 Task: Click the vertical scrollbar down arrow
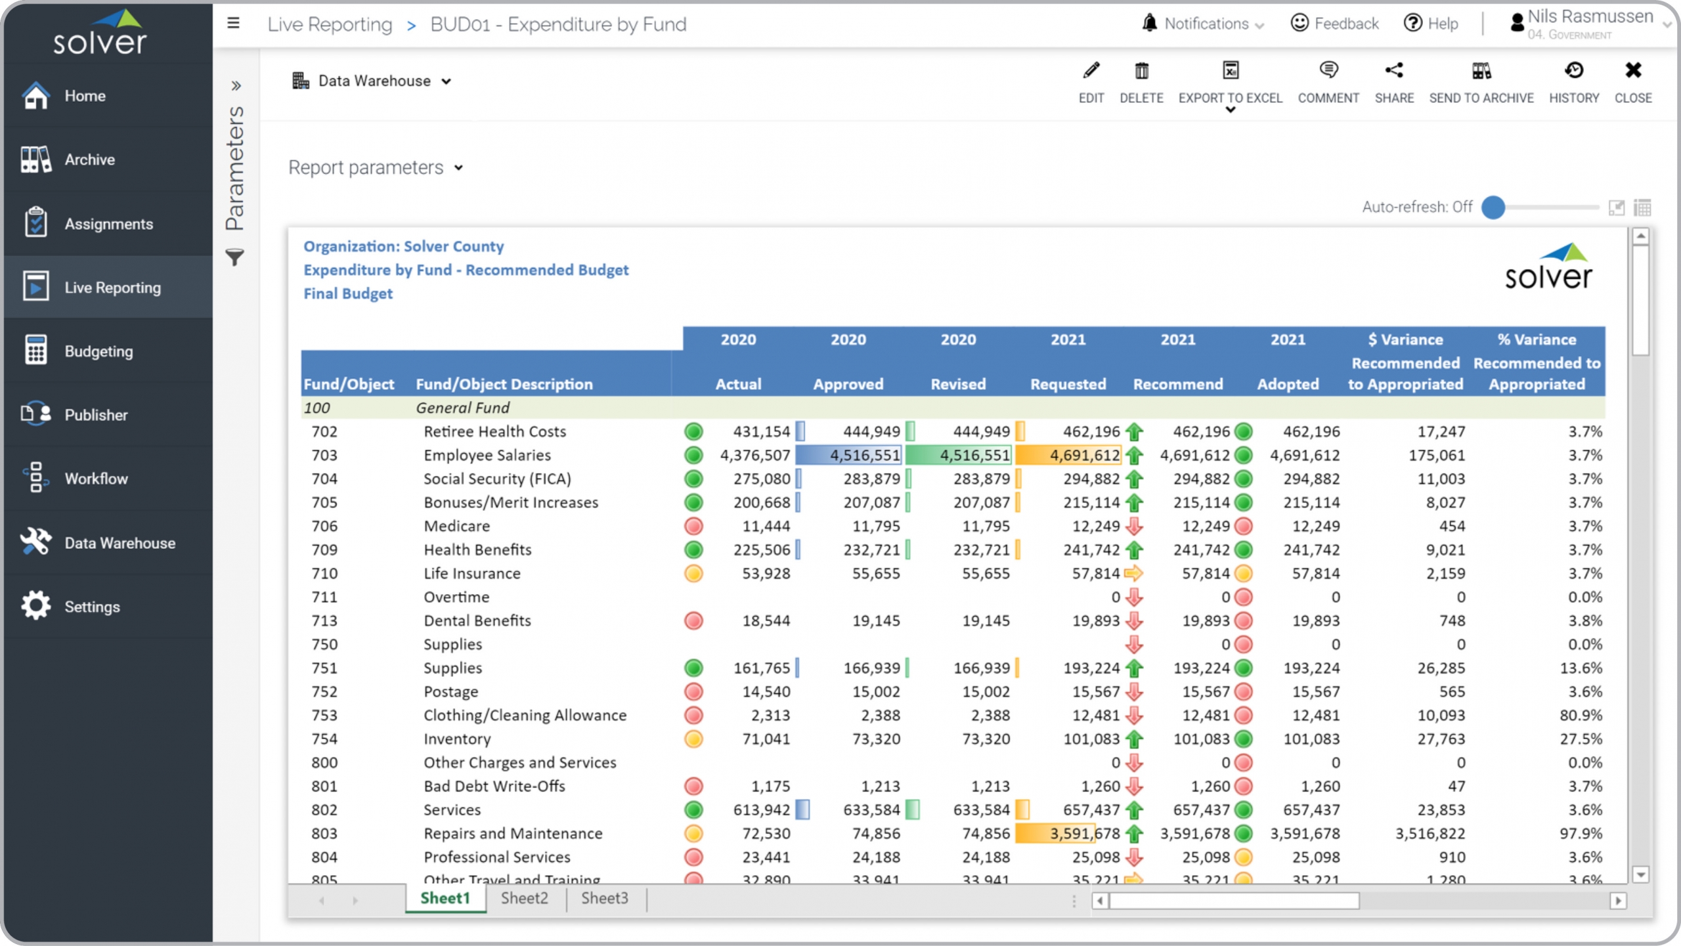(x=1640, y=874)
